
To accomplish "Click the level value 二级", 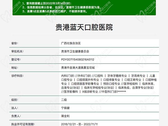I will [x=64, y=100].
